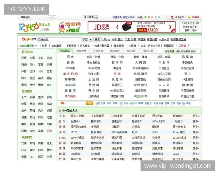
Task: Switch to the 浏览记录 tab
Action: [x=148, y=51]
